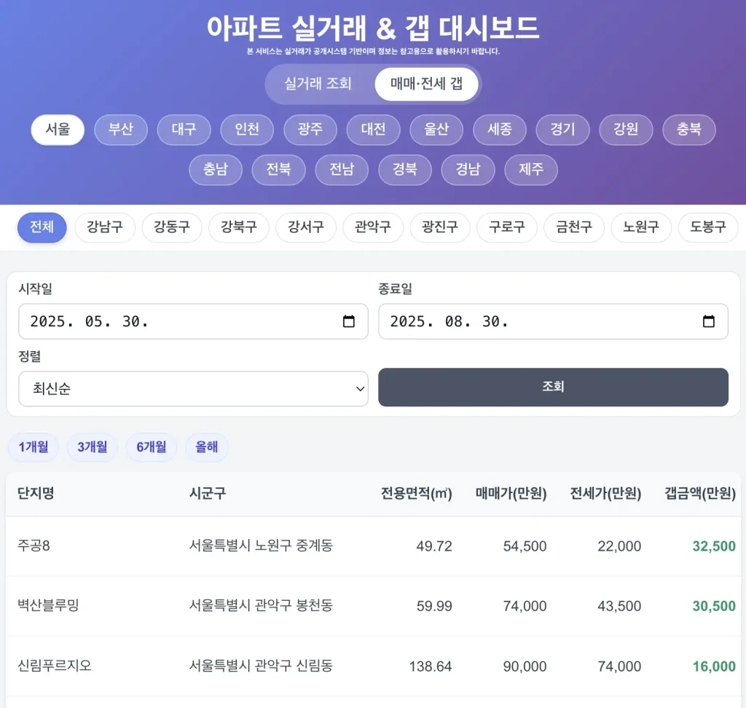Click the gap amount 30,500
This screenshot has height=708, width=746.
714,606
